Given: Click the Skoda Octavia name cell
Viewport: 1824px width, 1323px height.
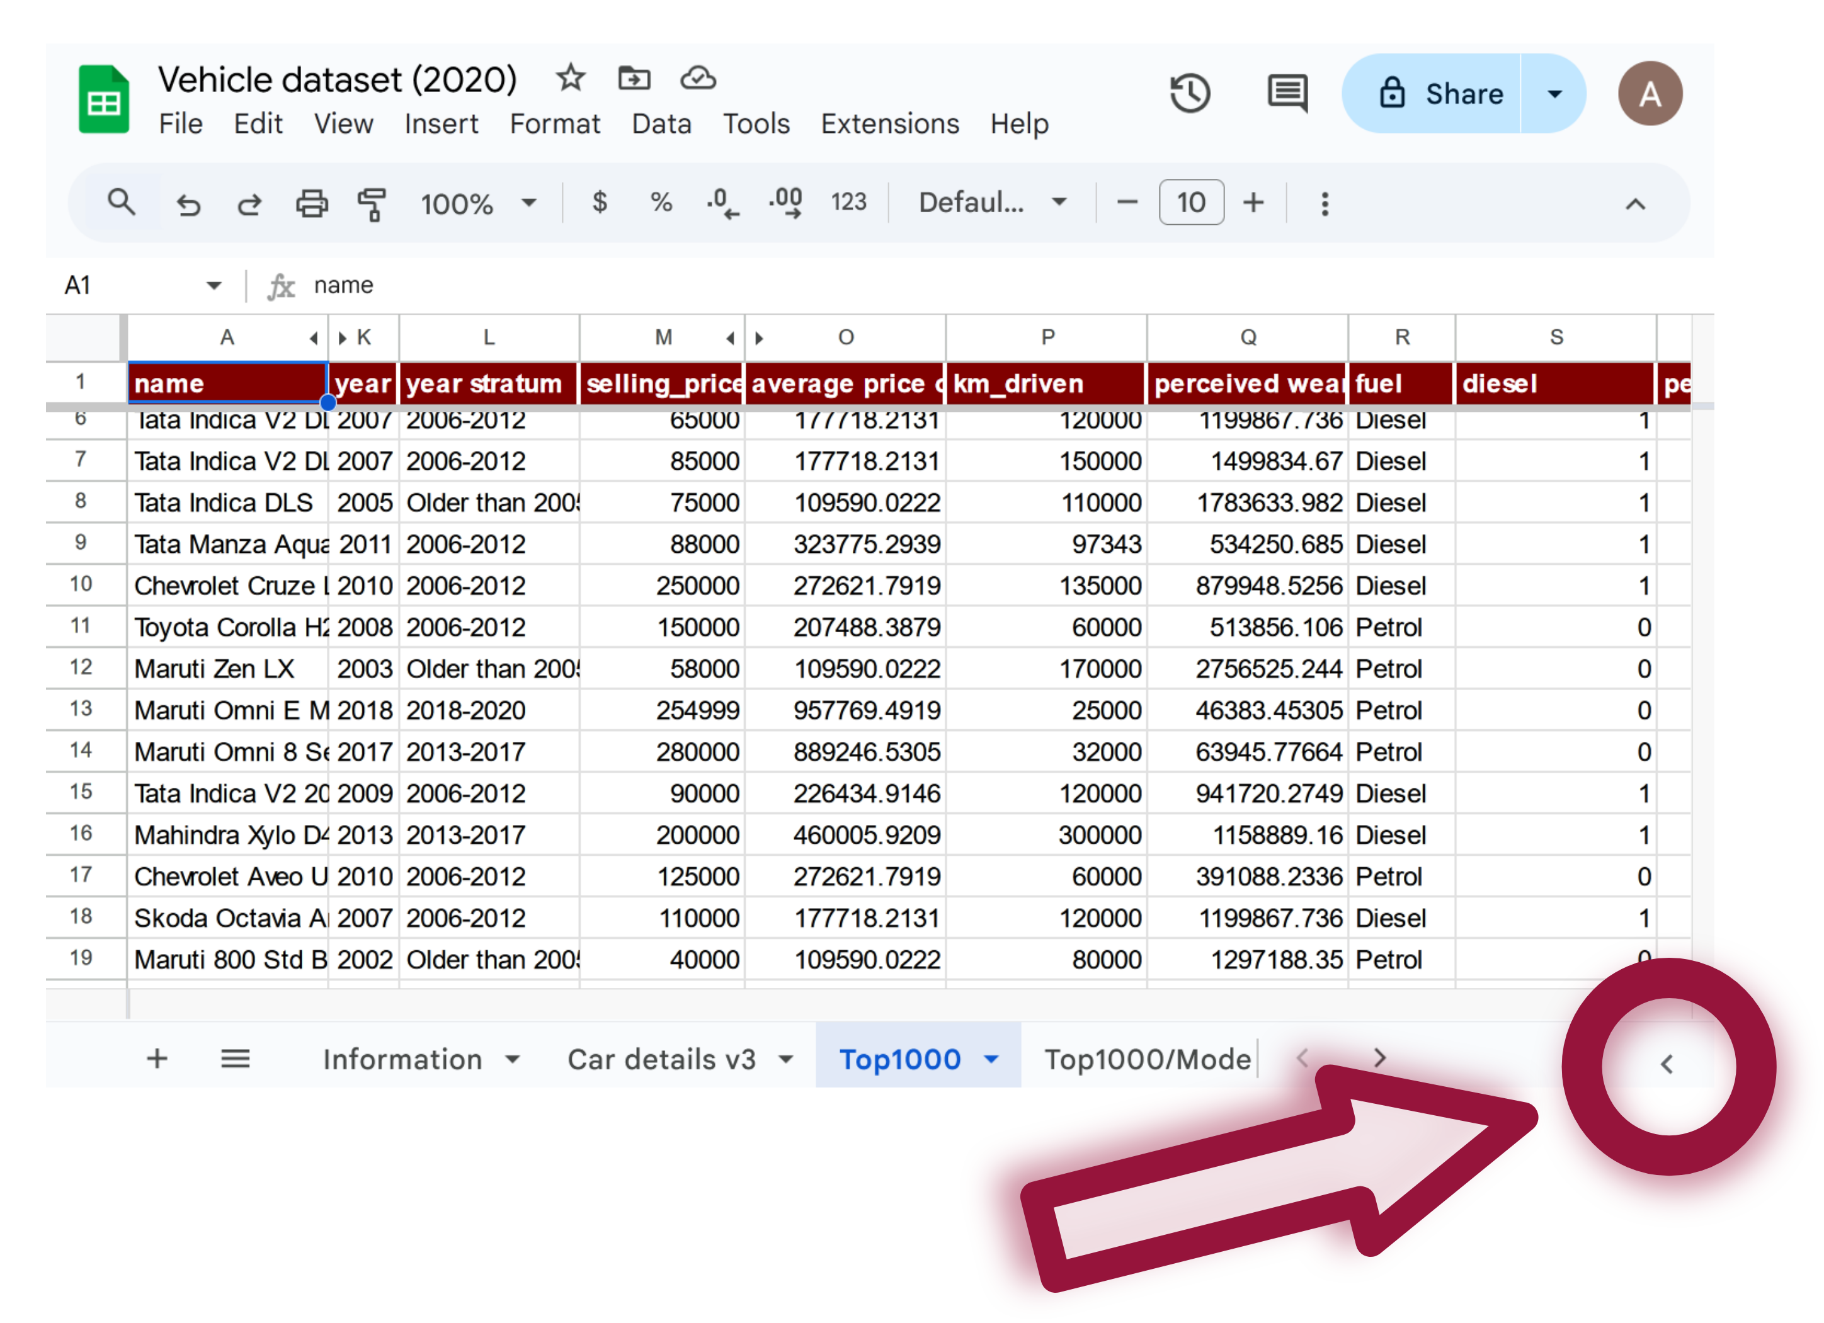Looking at the screenshot, I should tap(229, 917).
